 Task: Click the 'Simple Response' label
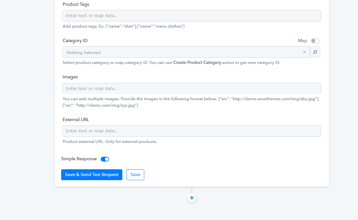pos(79,159)
